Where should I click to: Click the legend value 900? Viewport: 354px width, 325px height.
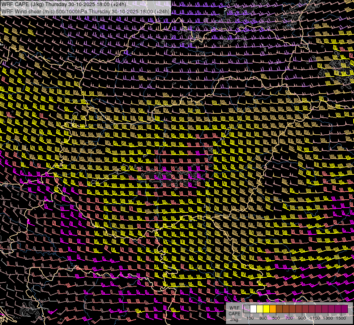coord(302,318)
